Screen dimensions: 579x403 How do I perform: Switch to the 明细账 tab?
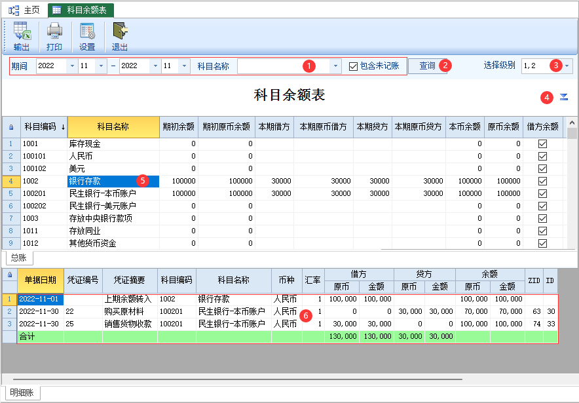pyautogui.click(x=22, y=393)
